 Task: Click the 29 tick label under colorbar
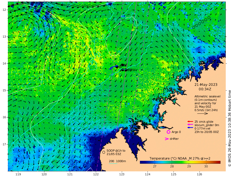pos(189,166)
